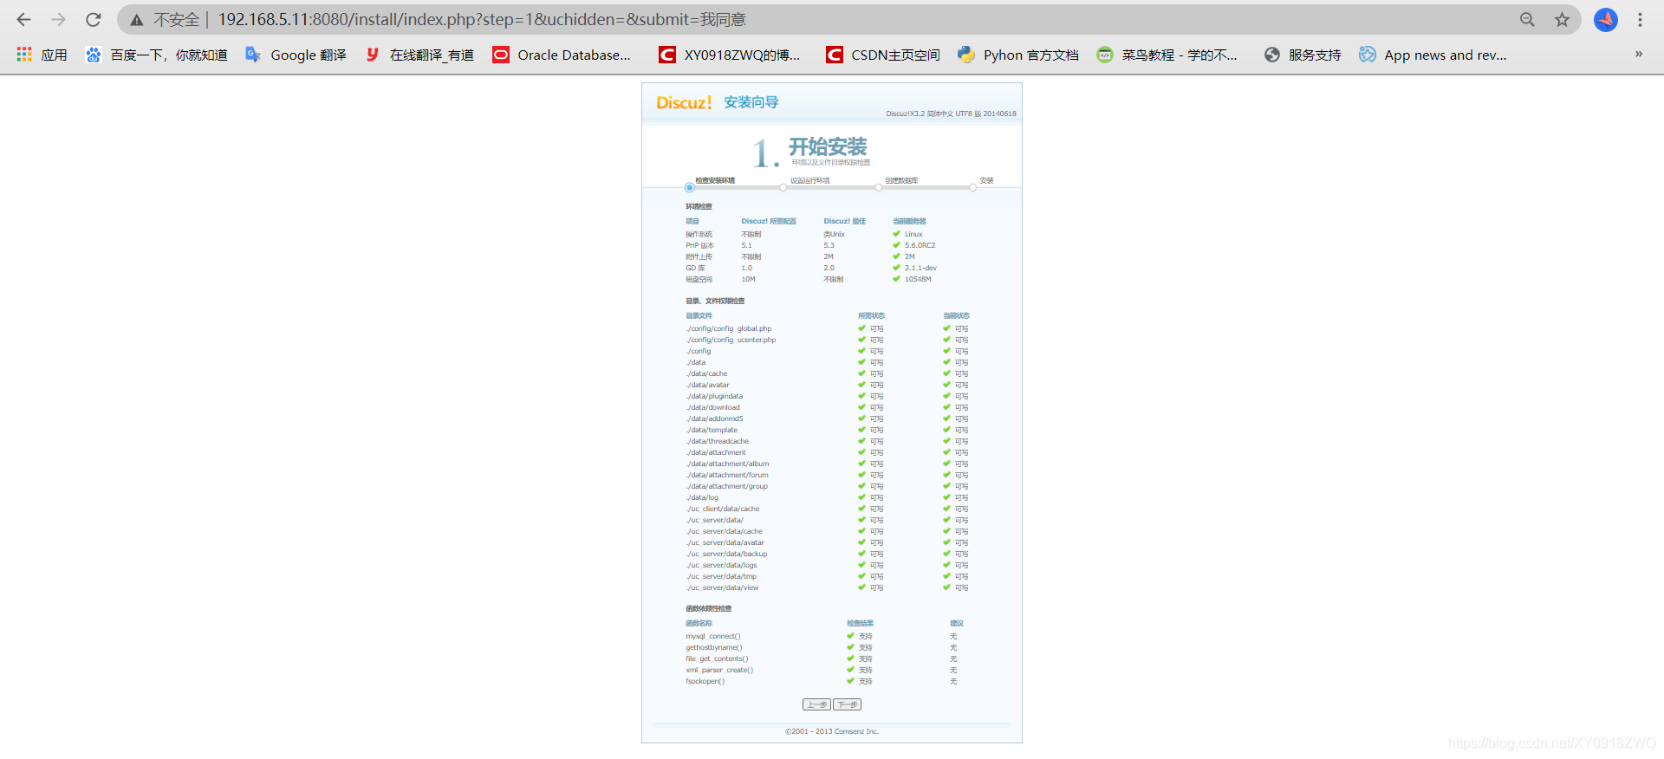This screenshot has width=1664, height=759.
Task: Select the ./config/config_global.php row text
Action: tap(729, 328)
